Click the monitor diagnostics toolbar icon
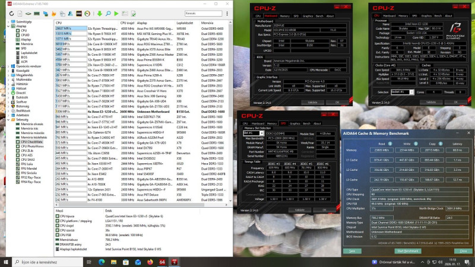475x267 pixels. [x=46, y=14]
